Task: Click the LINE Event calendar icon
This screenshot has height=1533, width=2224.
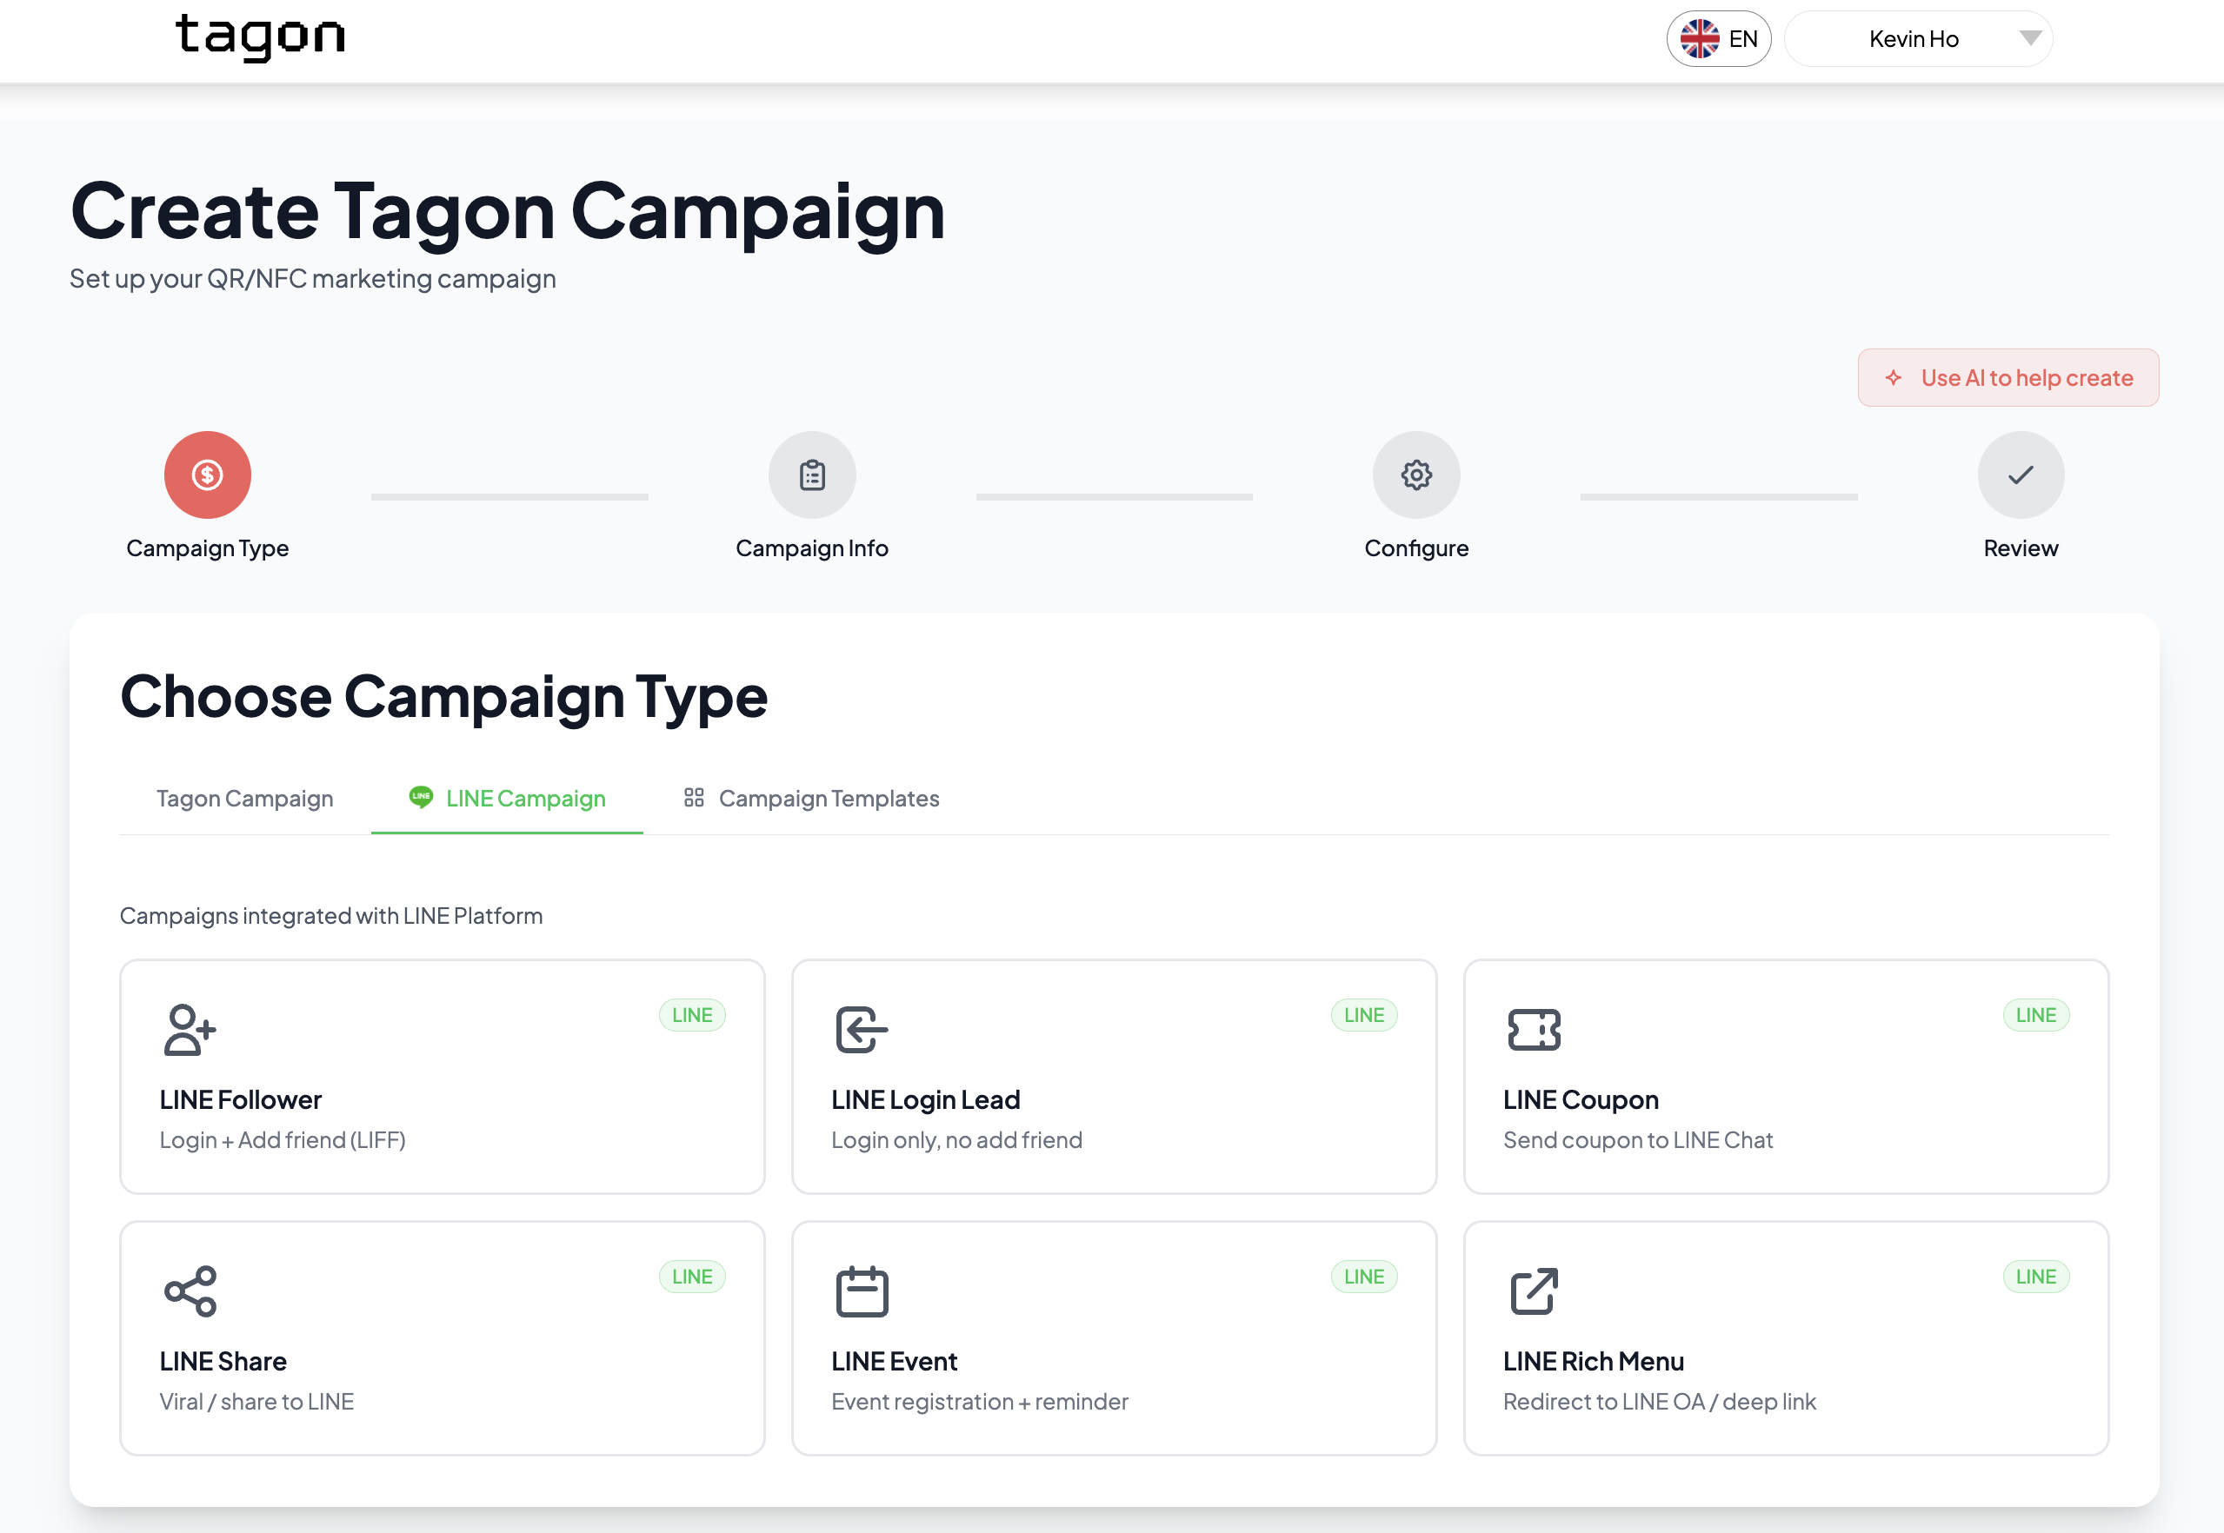Action: point(861,1291)
